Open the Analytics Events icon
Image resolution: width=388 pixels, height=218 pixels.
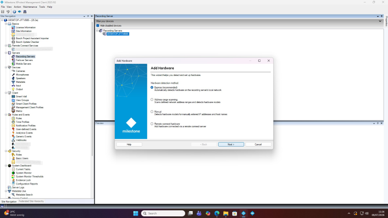[x=13, y=133]
